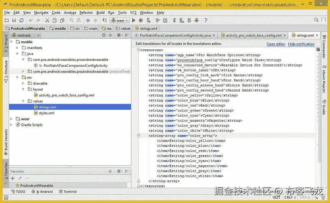Click the Find magnifier icon in toolbar
The height and width of the screenshot is (203, 330).
pyautogui.click(x=72, y=20)
